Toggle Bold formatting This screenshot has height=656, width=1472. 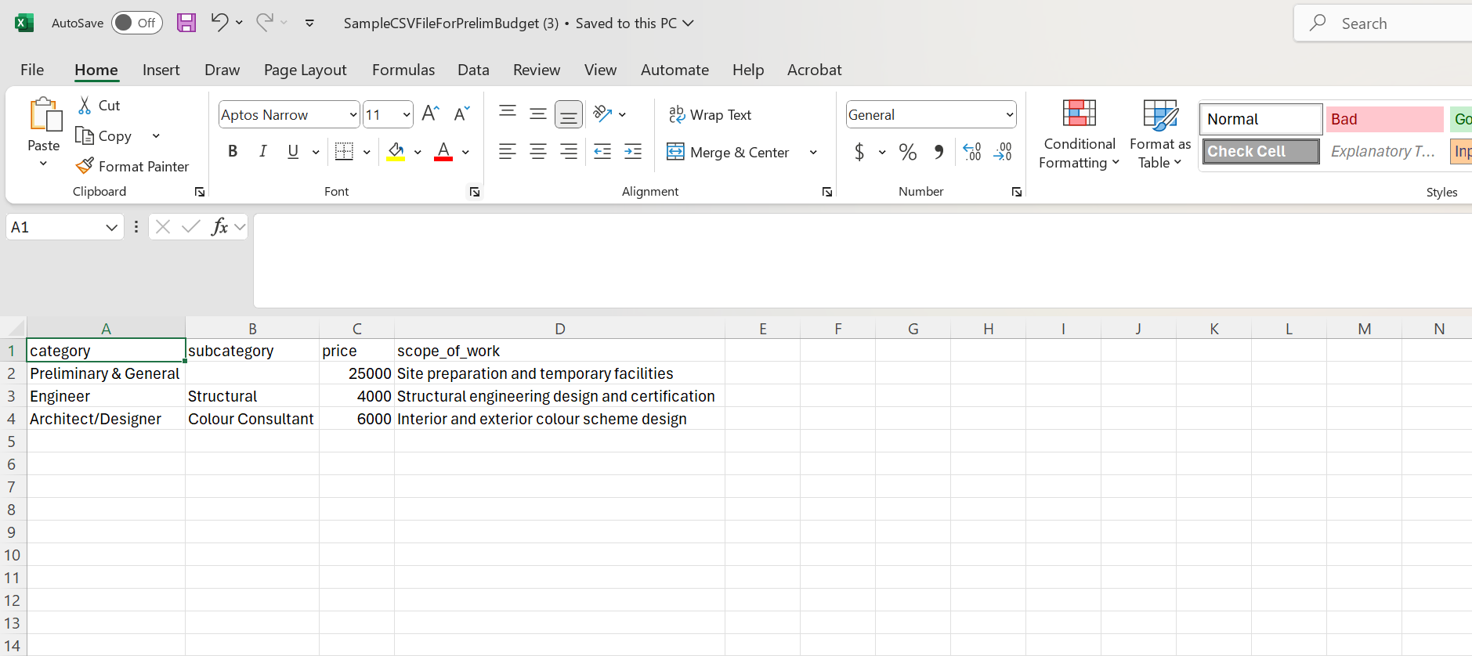(x=233, y=152)
